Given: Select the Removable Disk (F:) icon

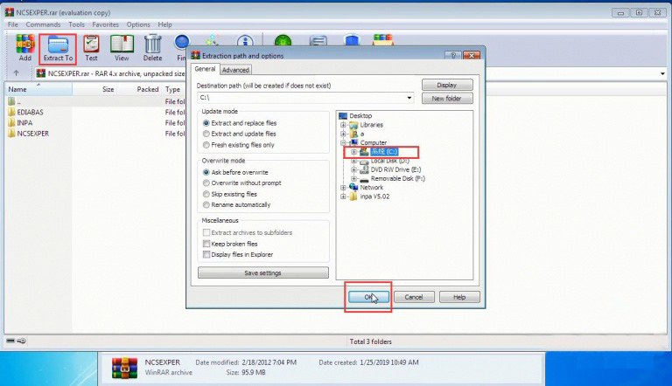Looking at the screenshot, I should [364, 179].
